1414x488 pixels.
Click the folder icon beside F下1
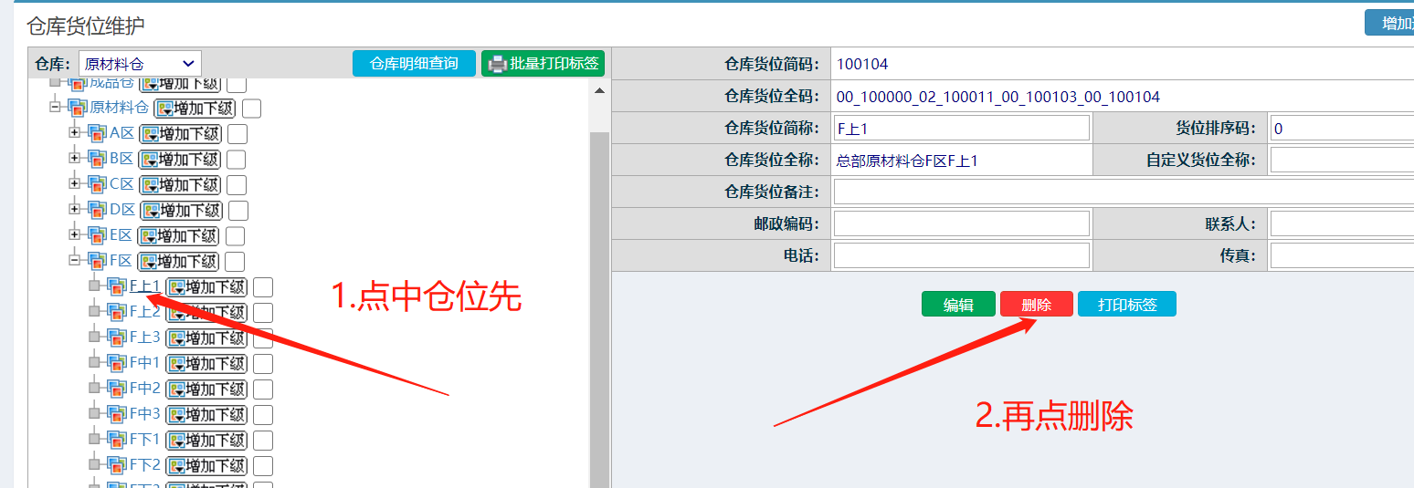click(117, 440)
